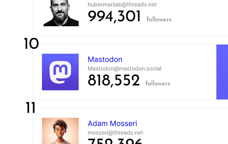The image size is (228, 144).
Task: Click the 818,552 follower count
Action: point(114,81)
